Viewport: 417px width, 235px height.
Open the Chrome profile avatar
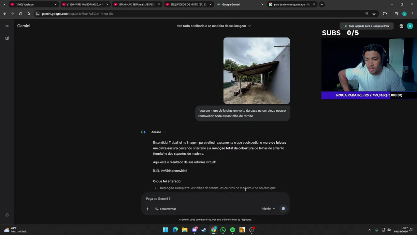[404, 14]
